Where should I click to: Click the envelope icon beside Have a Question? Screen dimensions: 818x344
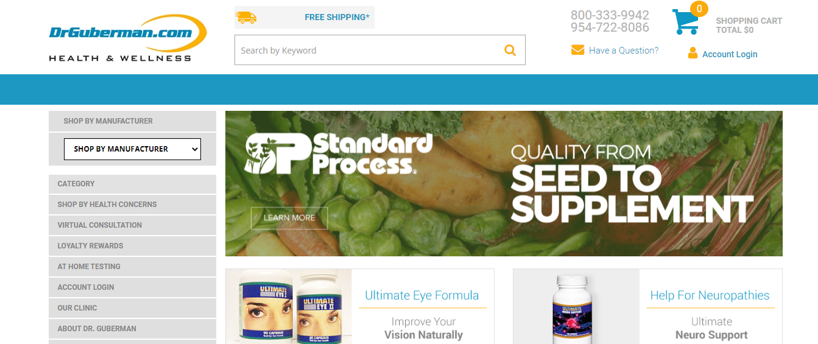577,50
